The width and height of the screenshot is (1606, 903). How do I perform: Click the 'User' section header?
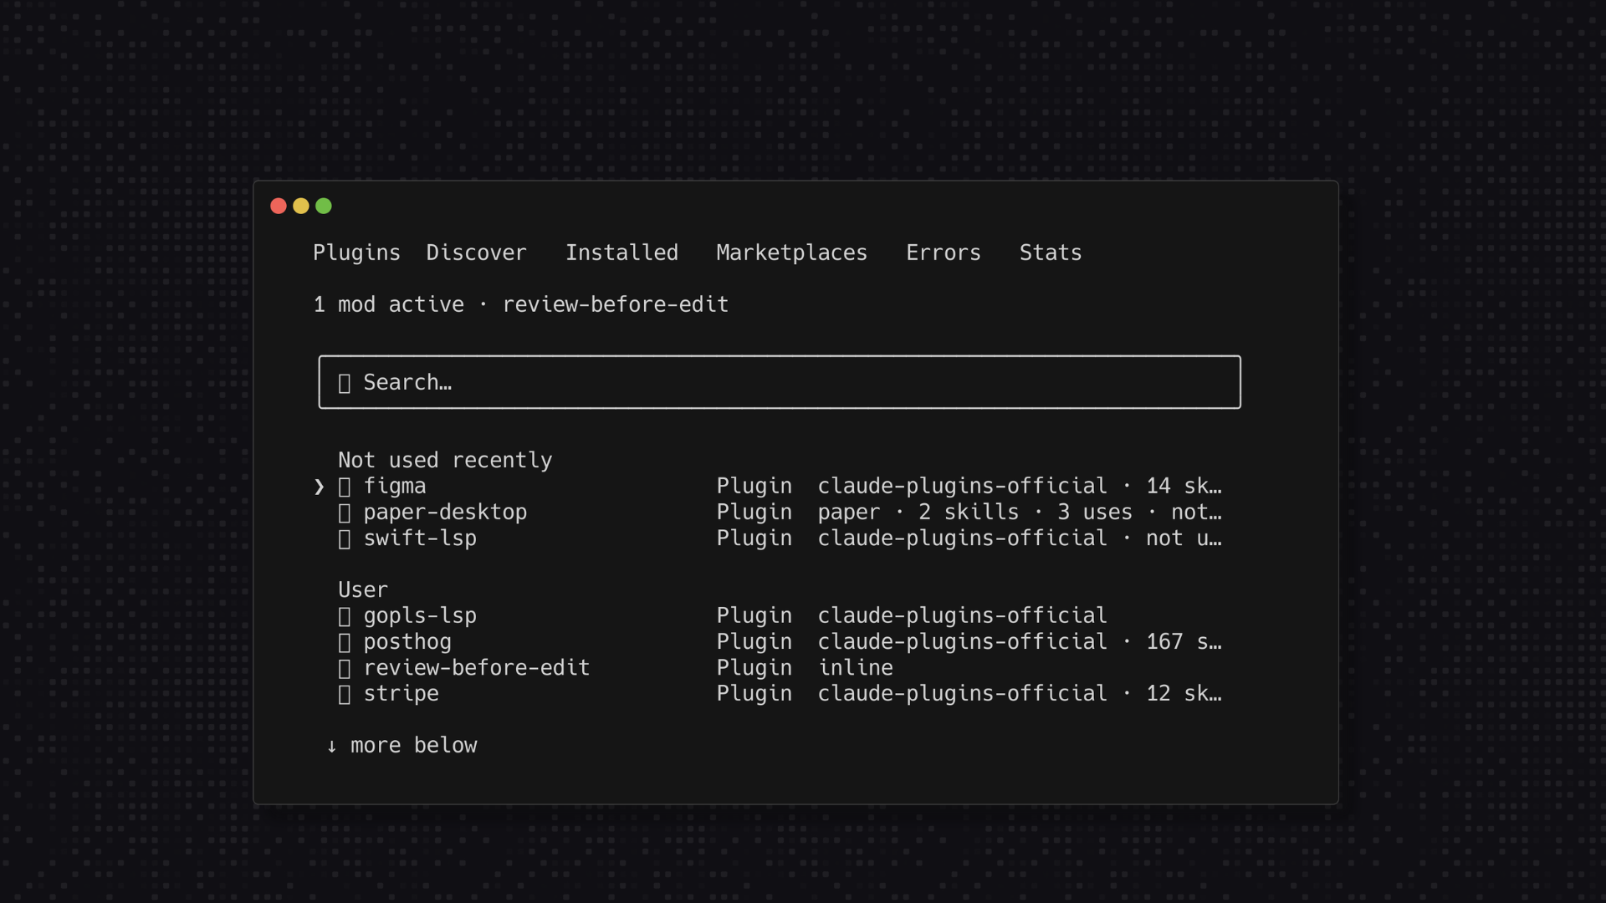[363, 589]
